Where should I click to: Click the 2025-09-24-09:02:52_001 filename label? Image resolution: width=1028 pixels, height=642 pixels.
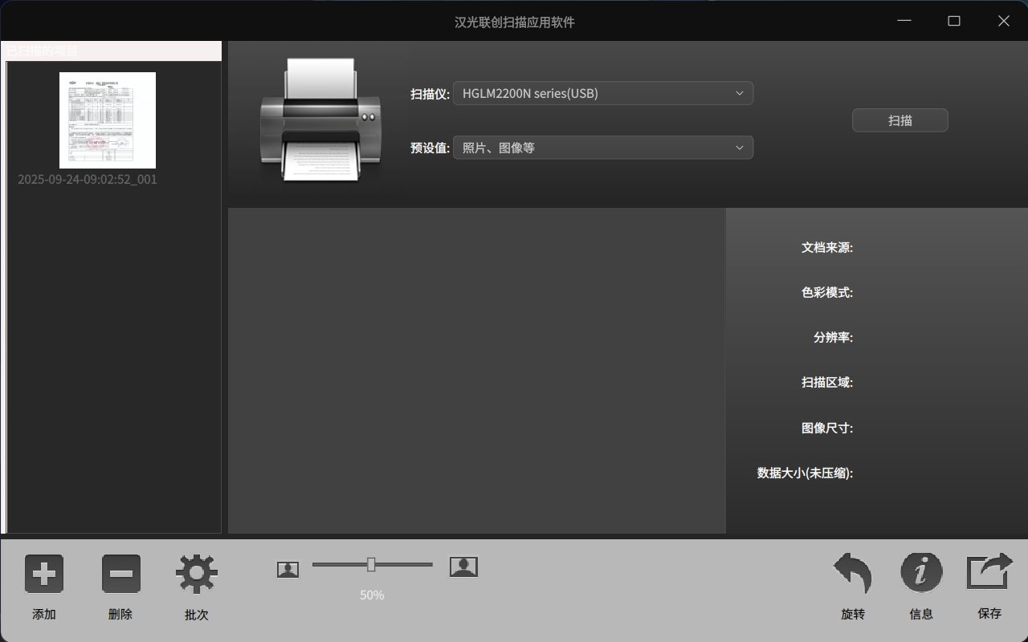click(88, 179)
